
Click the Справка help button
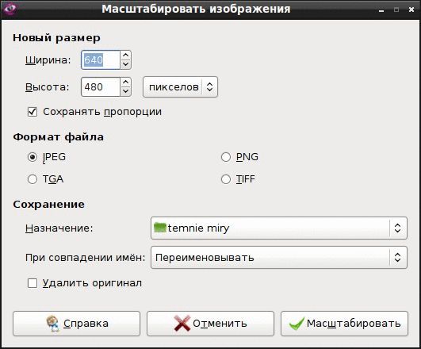point(77,324)
